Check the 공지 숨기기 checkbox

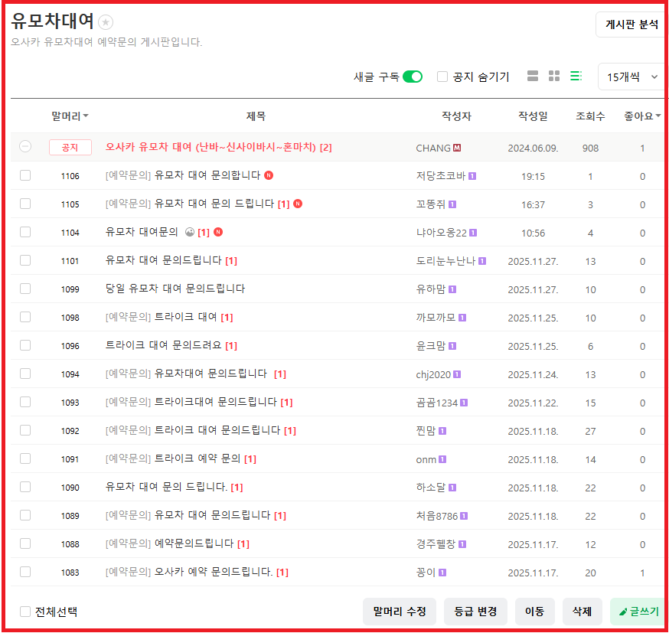(x=442, y=77)
